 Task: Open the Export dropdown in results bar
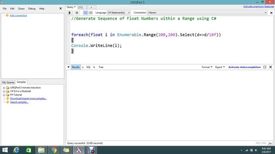click(x=220, y=67)
